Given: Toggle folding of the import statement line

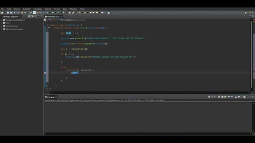Looking at the screenshot, I should tap(49, 20).
